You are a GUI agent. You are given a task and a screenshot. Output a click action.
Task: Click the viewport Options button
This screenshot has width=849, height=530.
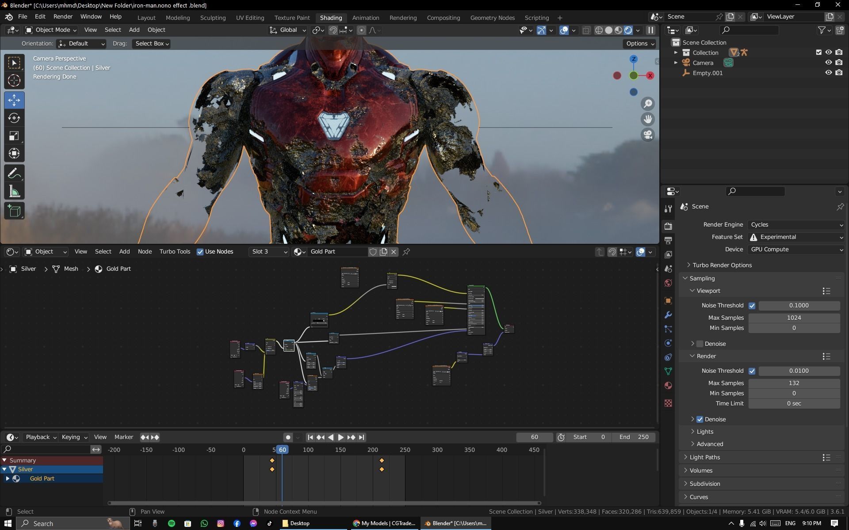click(640, 44)
